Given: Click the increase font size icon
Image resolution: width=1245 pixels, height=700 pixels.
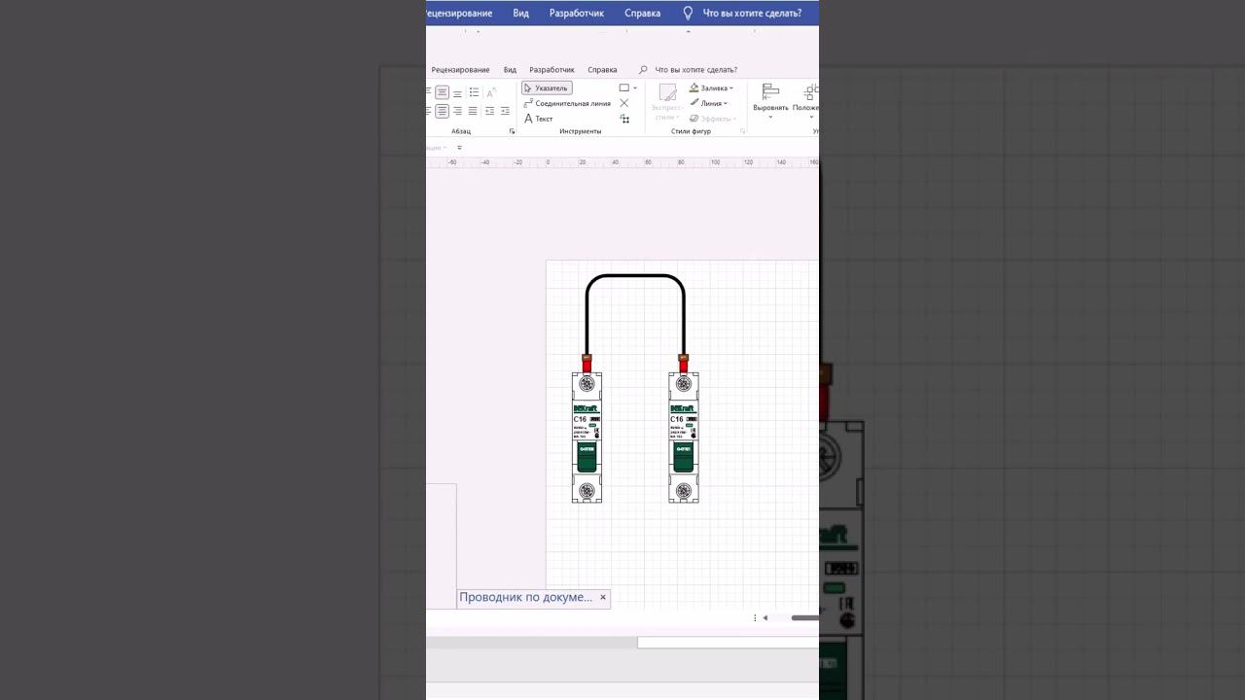Looking at the screenshot, I should (x=491, y=92).
